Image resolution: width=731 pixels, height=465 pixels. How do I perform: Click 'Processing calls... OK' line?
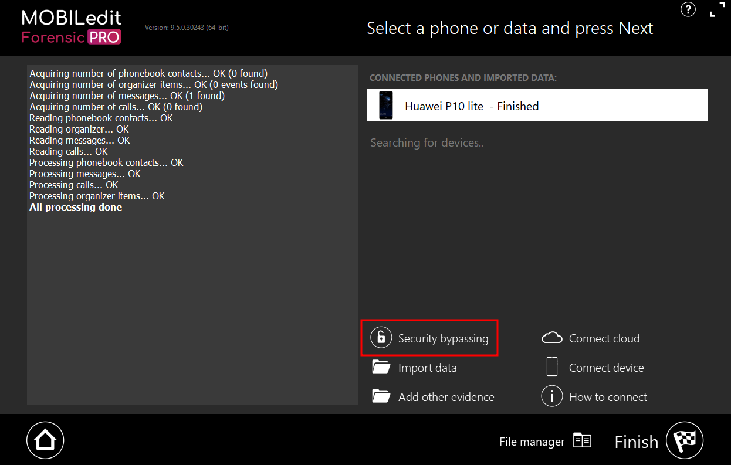(74, 185)
